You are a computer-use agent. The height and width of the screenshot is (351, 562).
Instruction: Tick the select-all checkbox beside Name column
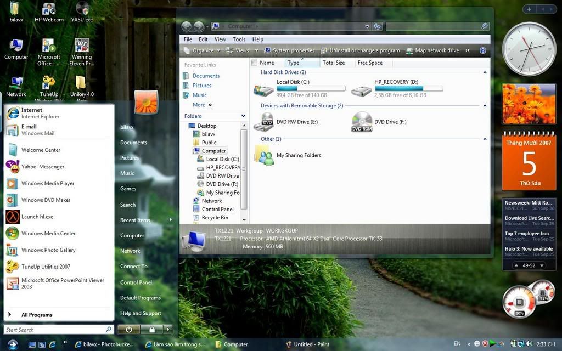[254, 63]
